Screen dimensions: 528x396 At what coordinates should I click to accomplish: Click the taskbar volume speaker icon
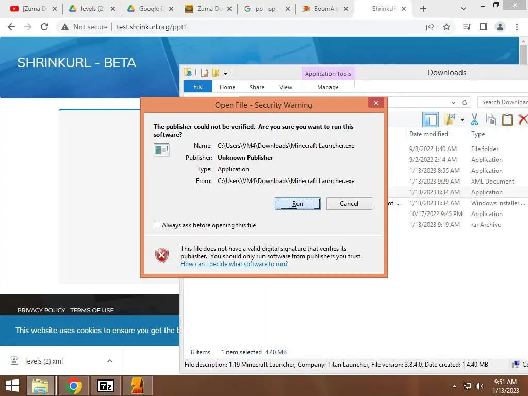480,386
